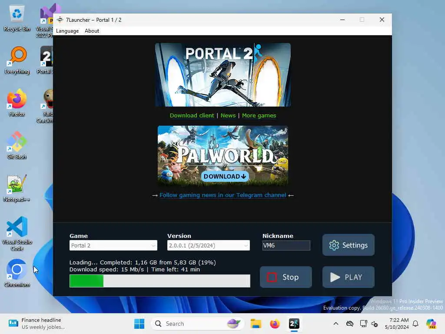Open the clock showing 7:22 AM
Image resolution: width=445 pixels, height=334 pixels.
(x=396, y=324)
